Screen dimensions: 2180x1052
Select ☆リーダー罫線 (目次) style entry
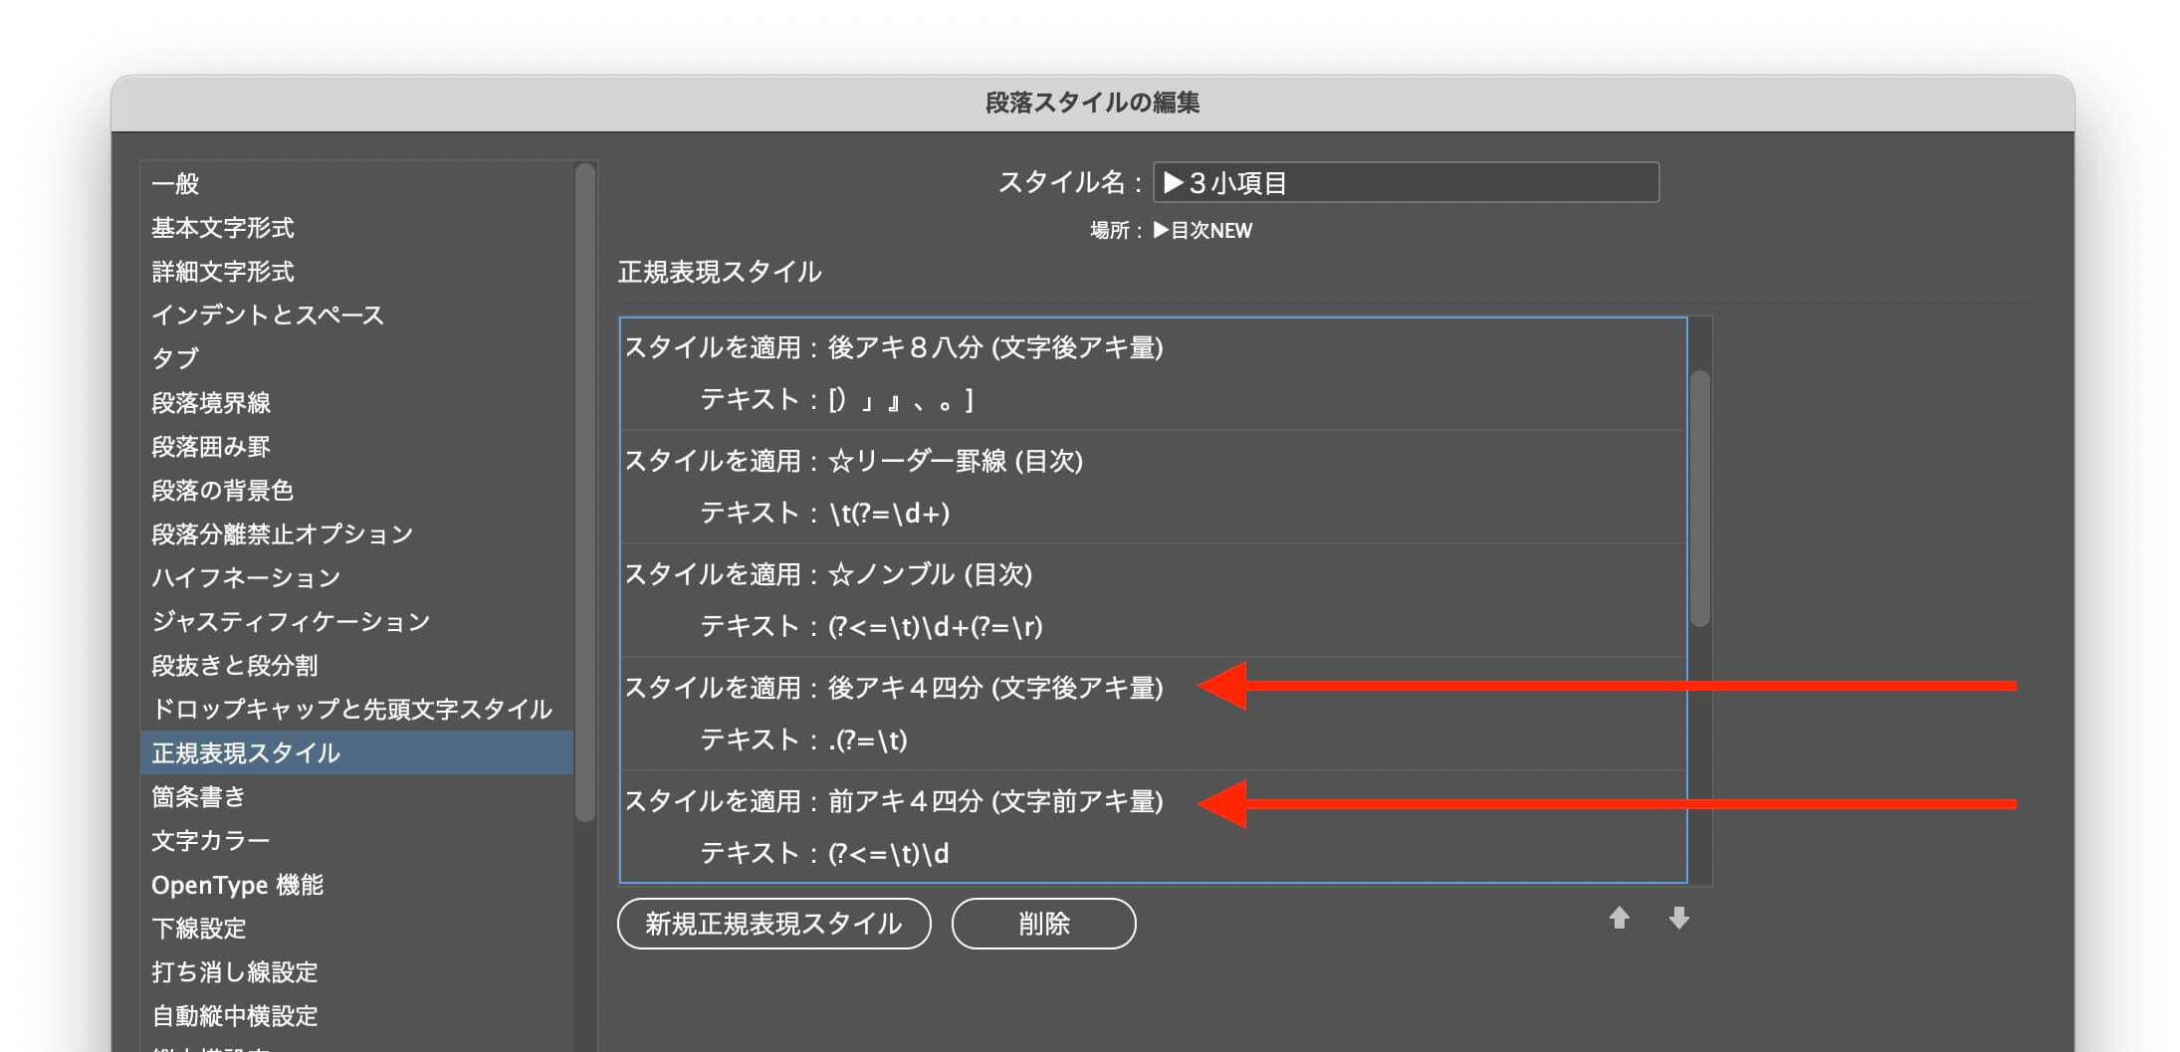tap(955, 461)
